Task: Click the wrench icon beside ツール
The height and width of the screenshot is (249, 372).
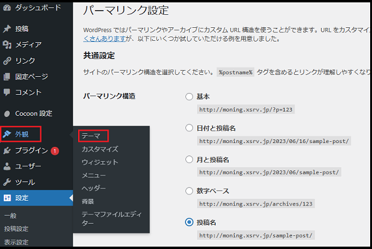Action: click(7, 182)
